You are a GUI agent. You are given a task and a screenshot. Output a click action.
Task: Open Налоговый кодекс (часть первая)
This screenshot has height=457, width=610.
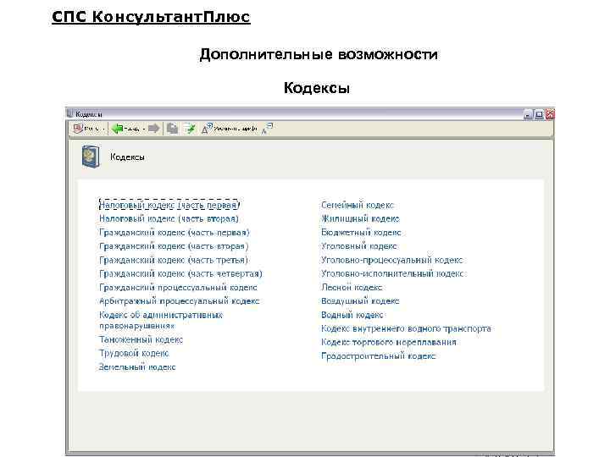click(169, 205)
